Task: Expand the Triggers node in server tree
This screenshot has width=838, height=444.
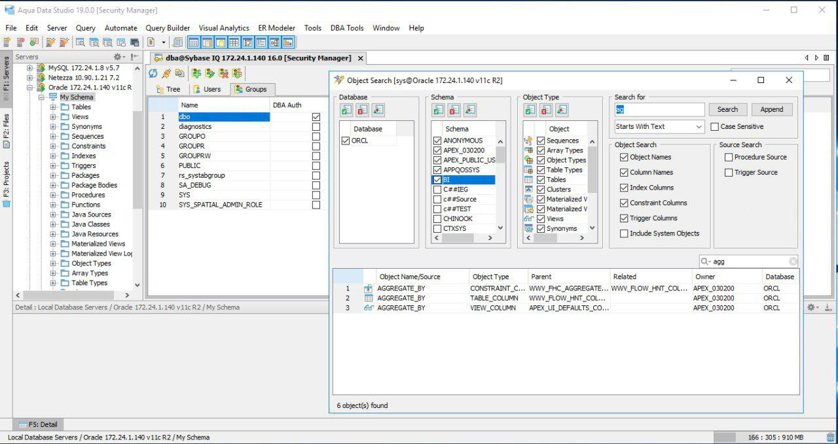Action: (x=53, y=166)
